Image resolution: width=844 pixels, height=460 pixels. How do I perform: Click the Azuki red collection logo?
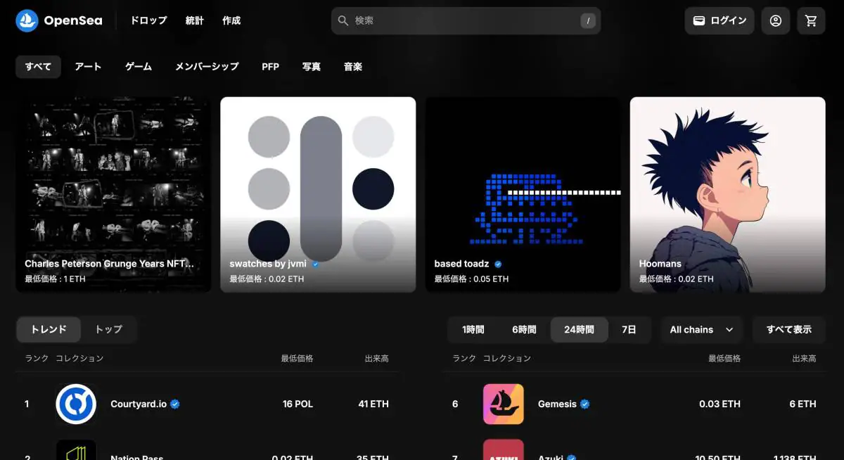click(x=503, y=450)
